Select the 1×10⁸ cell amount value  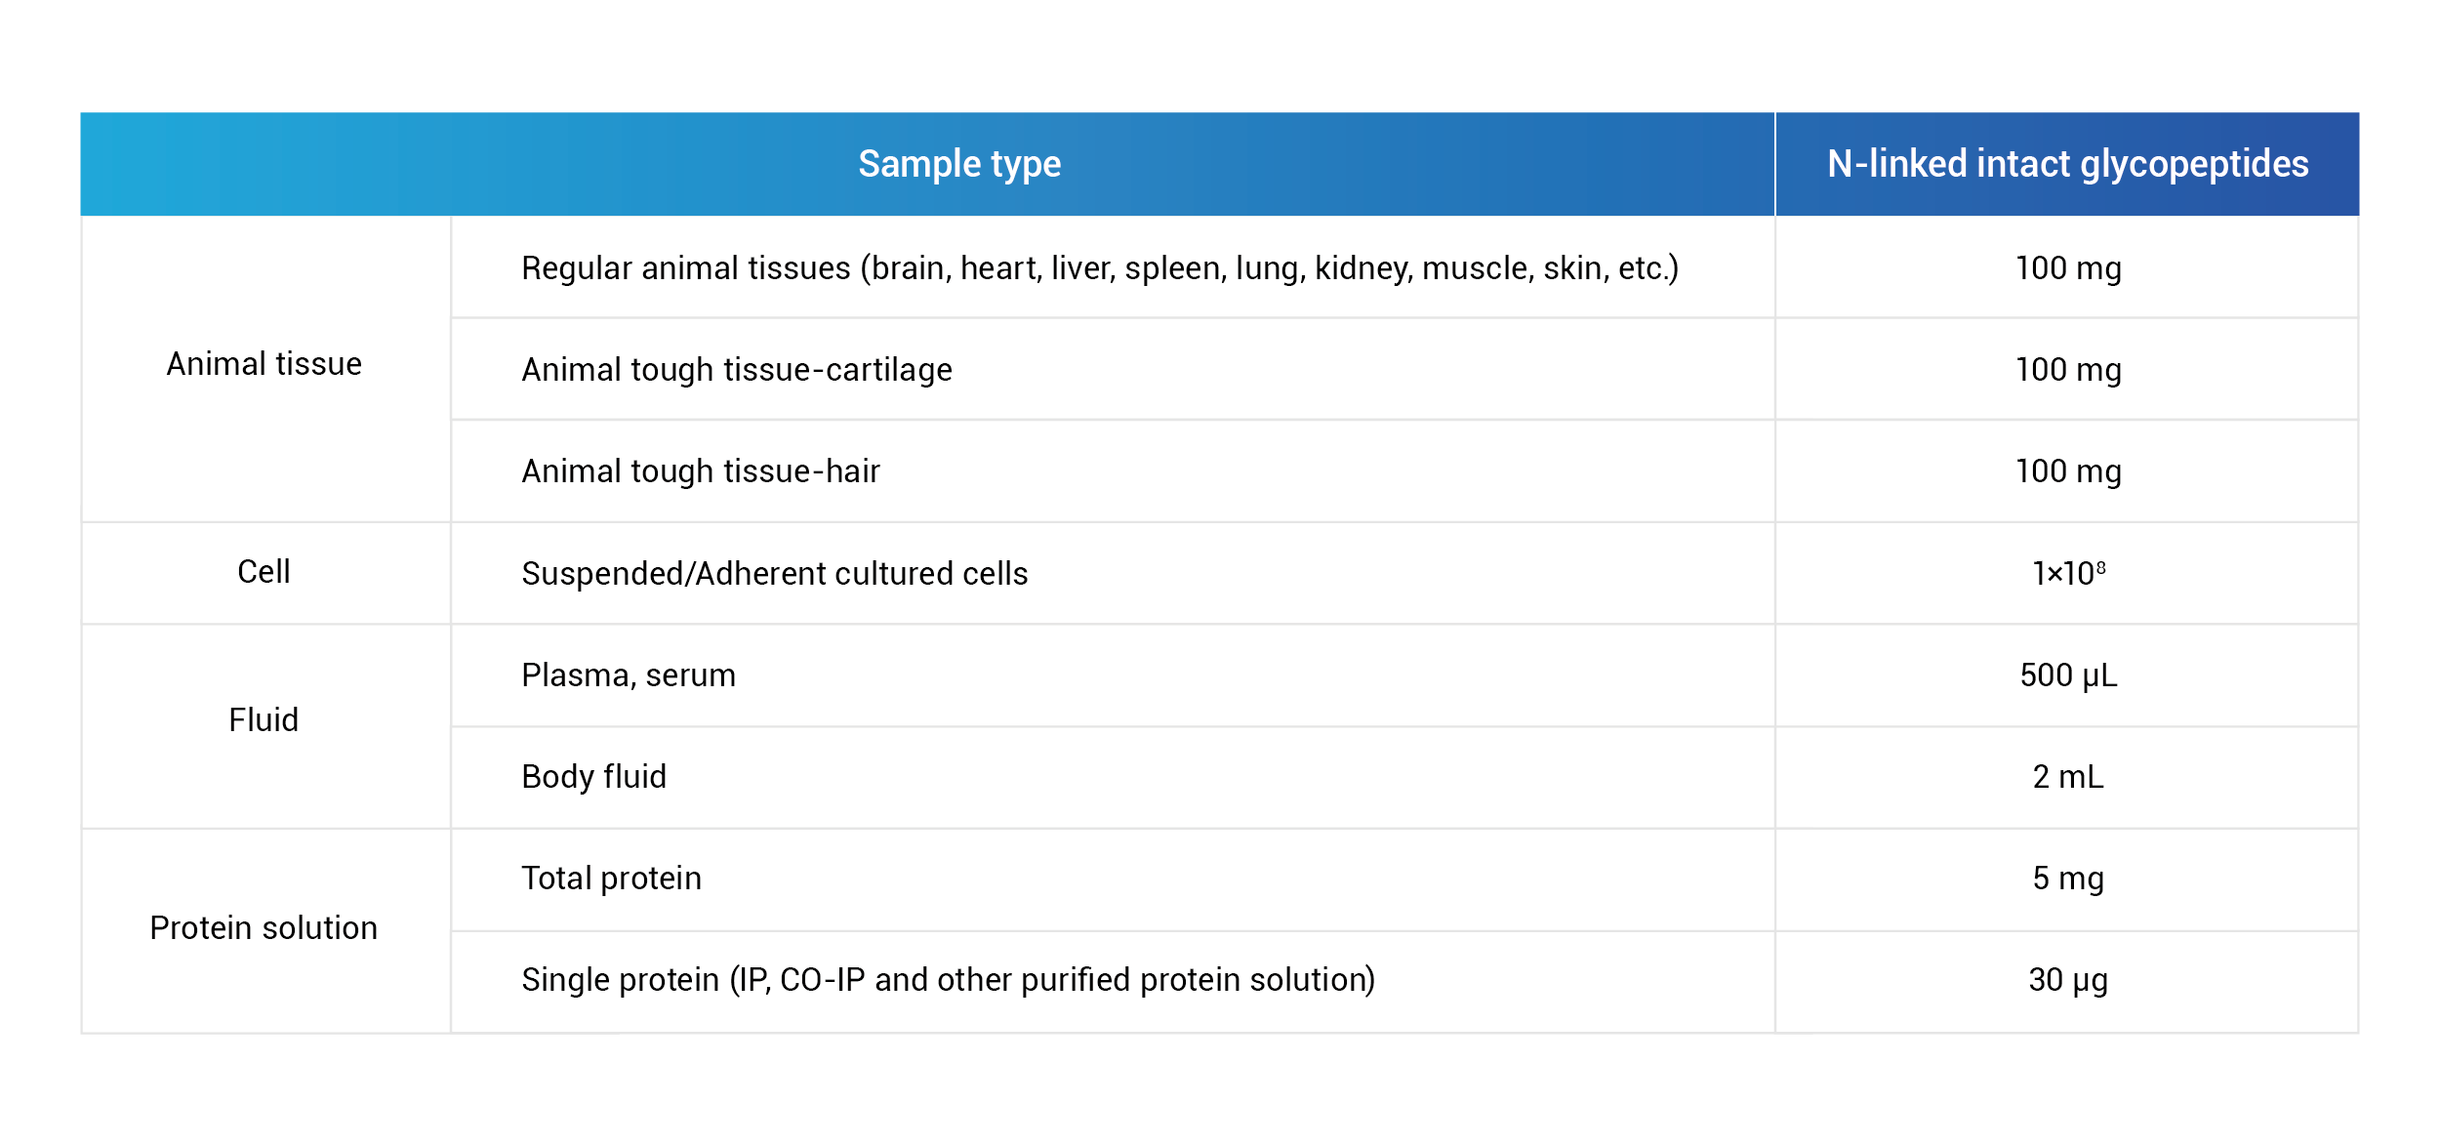pyautogui.click(x=2067, y=574)
